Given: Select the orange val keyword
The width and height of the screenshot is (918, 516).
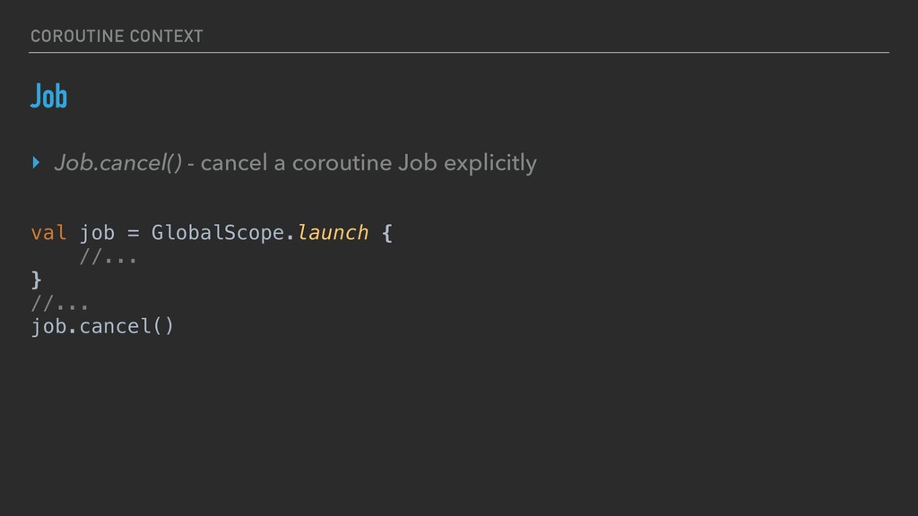Looking at the screenshot, I should coord(48,233).
